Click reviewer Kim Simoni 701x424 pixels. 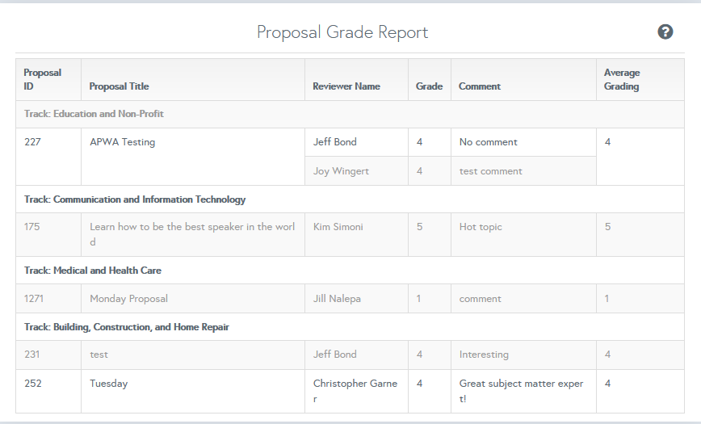click(338, 227)
